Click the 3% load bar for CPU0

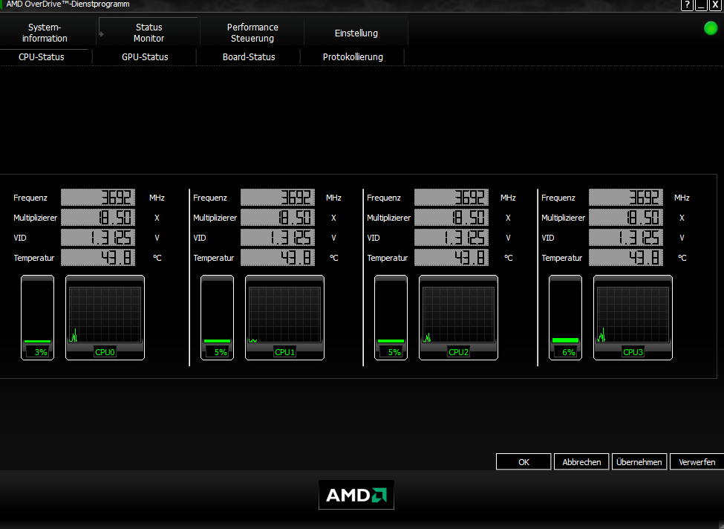click(37, 317)
